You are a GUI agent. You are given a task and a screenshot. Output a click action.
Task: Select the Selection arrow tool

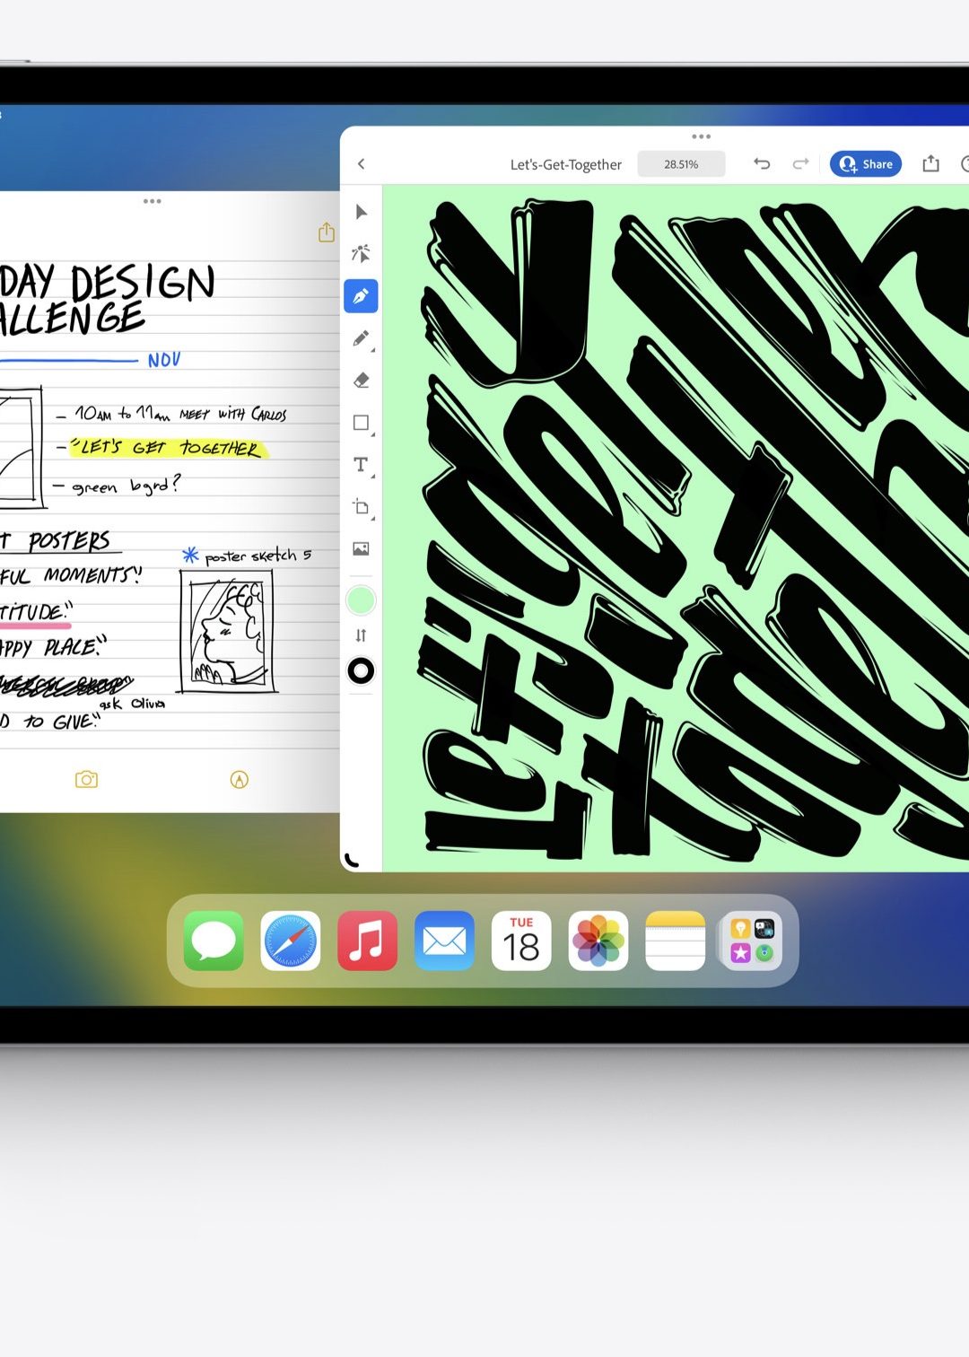[x=360, y=212]
